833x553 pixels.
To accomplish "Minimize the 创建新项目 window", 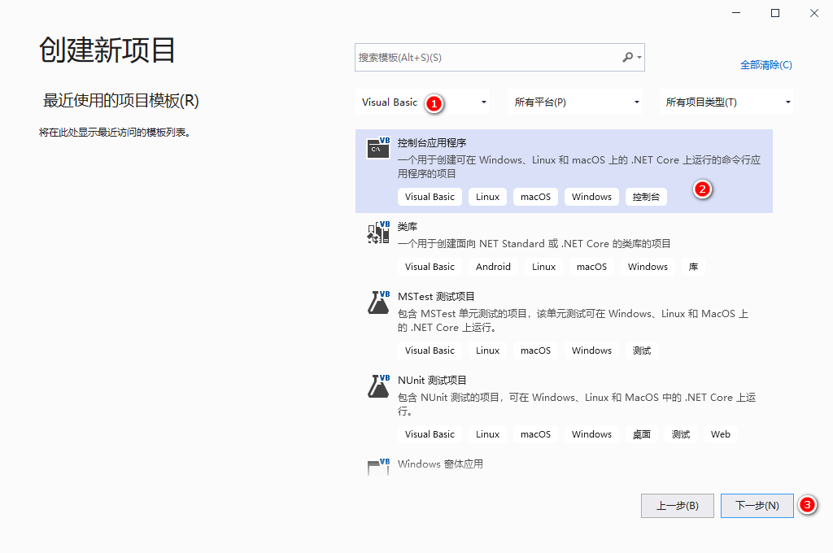I will pos(735,13).
